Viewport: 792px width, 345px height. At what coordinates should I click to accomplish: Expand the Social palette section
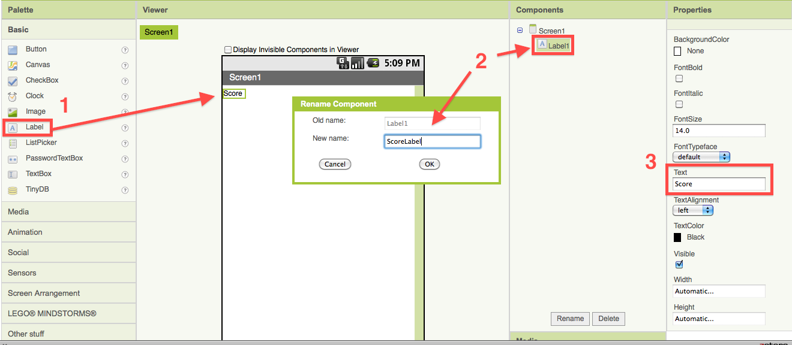pos(68,253)
